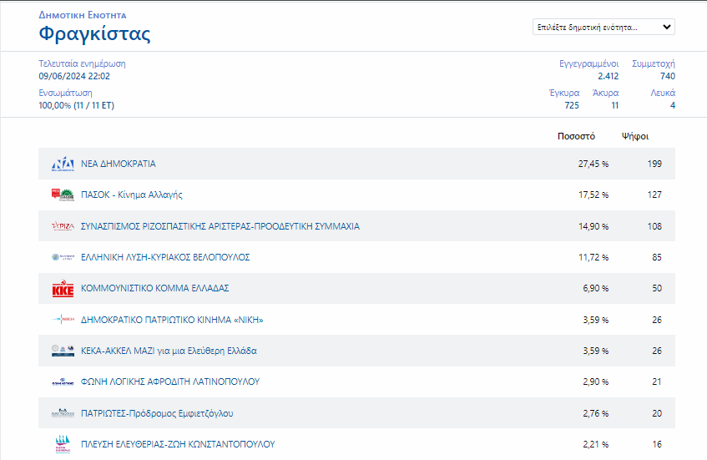707x460 pixels.
Task: Click the ΝΙΚΗ party logo
Action: (x=63, y=319)
